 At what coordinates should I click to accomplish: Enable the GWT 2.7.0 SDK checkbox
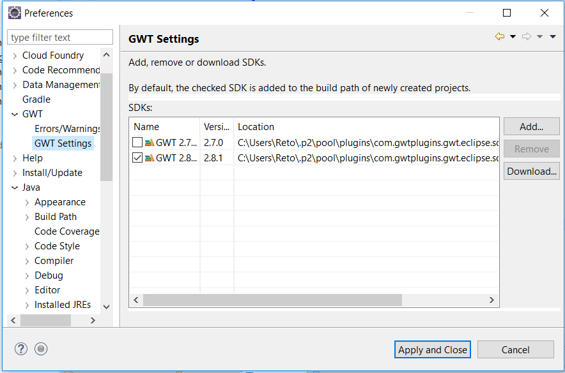[137, 143]
